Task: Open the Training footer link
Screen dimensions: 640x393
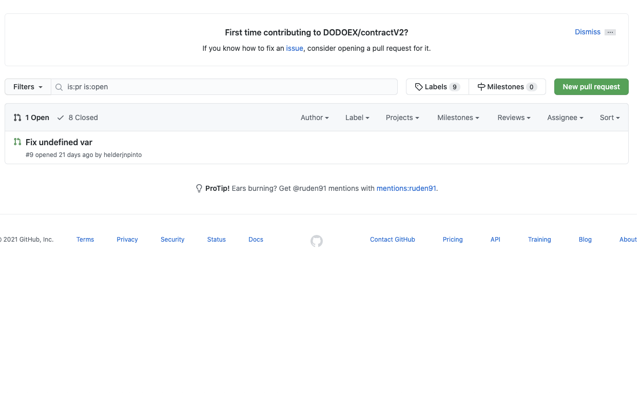Action: click(x=539, y=240)
